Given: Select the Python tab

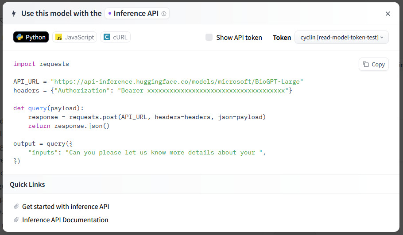Looking at the screenshot, I should (31, 37).
